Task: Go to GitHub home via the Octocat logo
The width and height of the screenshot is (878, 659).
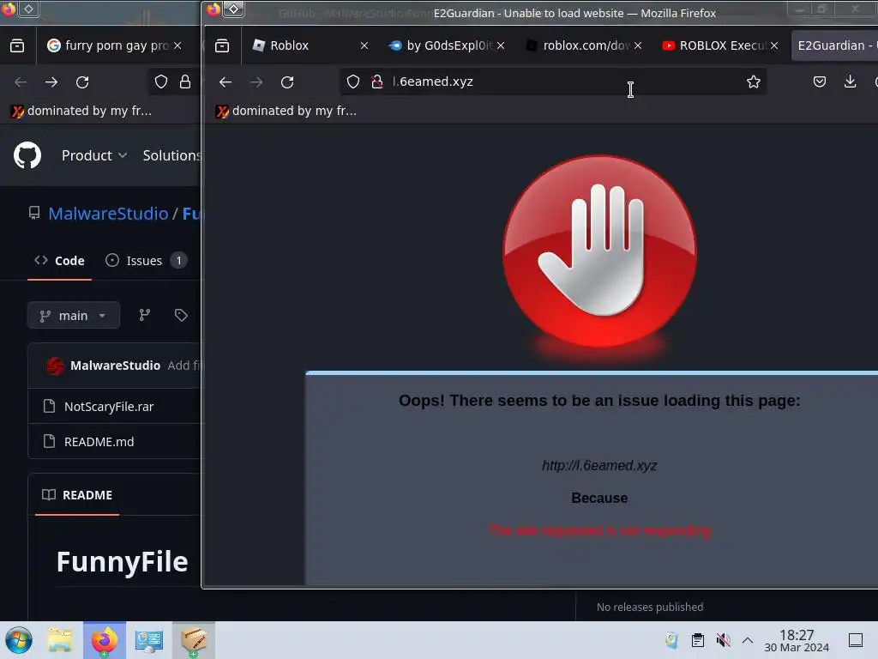Action: click(x=27, y=155)
